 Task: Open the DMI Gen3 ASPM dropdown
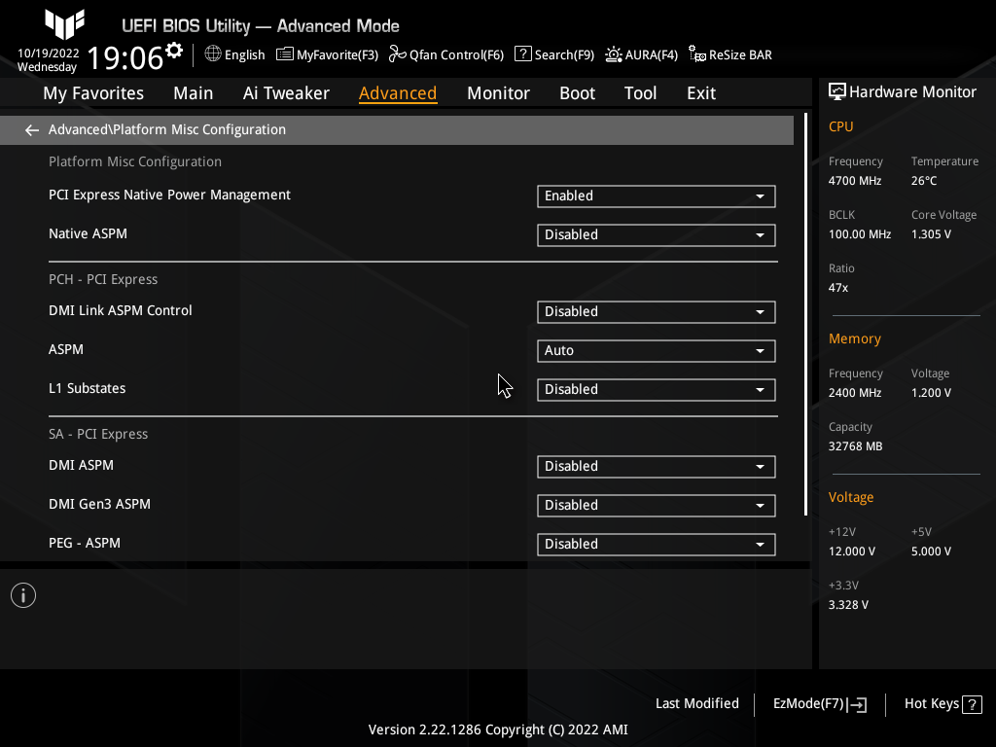(x=656, y=505)
